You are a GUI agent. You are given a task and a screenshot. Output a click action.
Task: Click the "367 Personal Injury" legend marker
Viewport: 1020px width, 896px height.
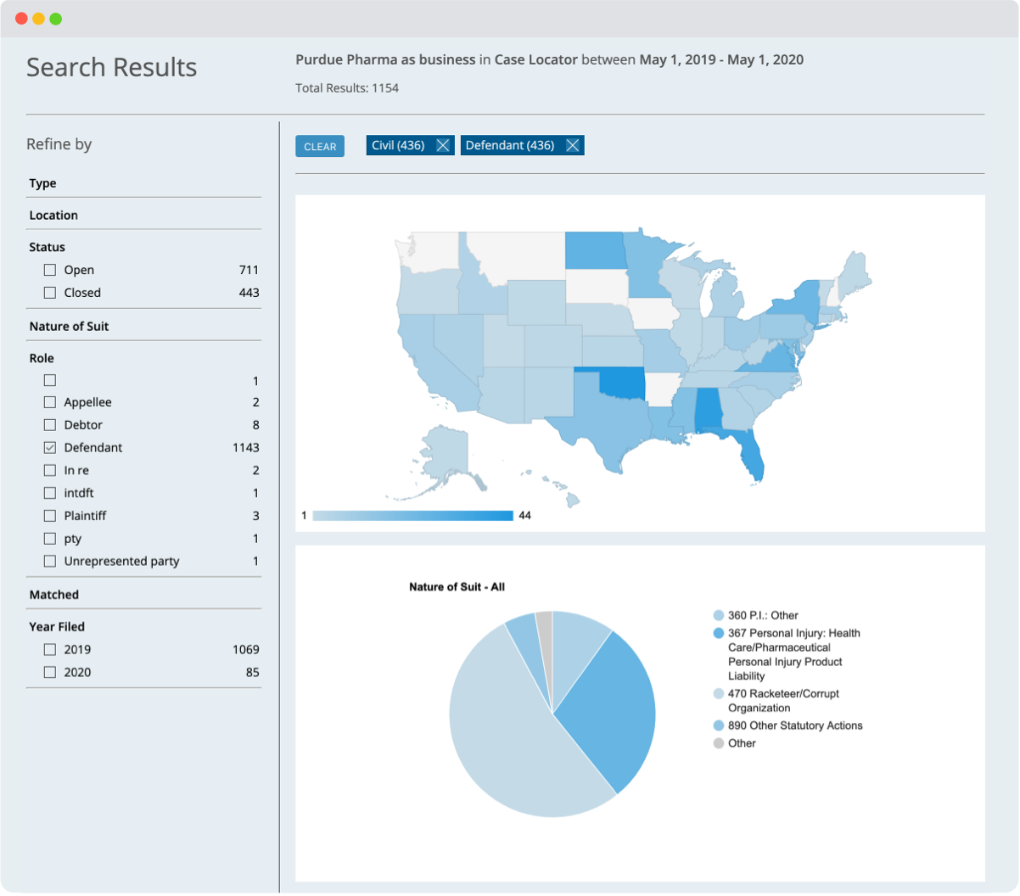718,633
